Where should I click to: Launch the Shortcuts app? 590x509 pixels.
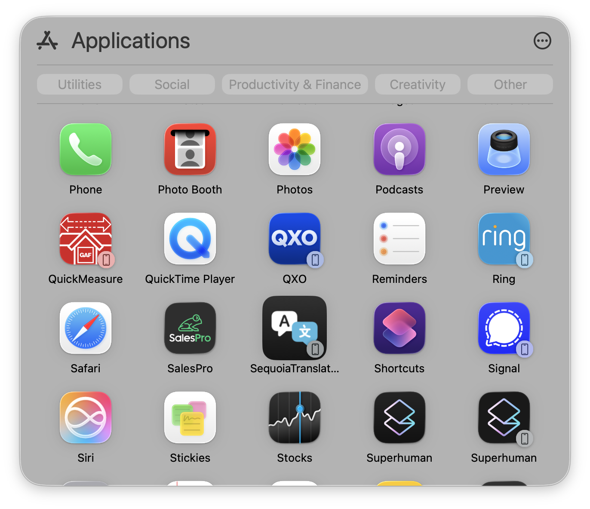click(x=399, y=328)
